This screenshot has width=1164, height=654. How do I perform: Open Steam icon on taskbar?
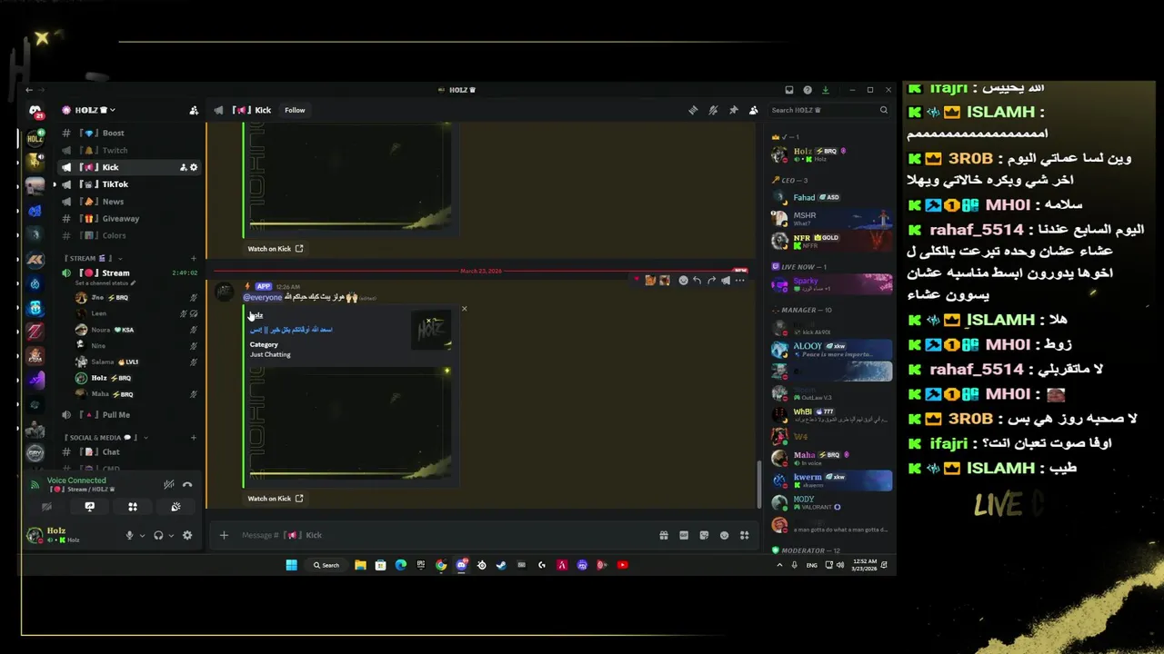(x=501, y=565)
